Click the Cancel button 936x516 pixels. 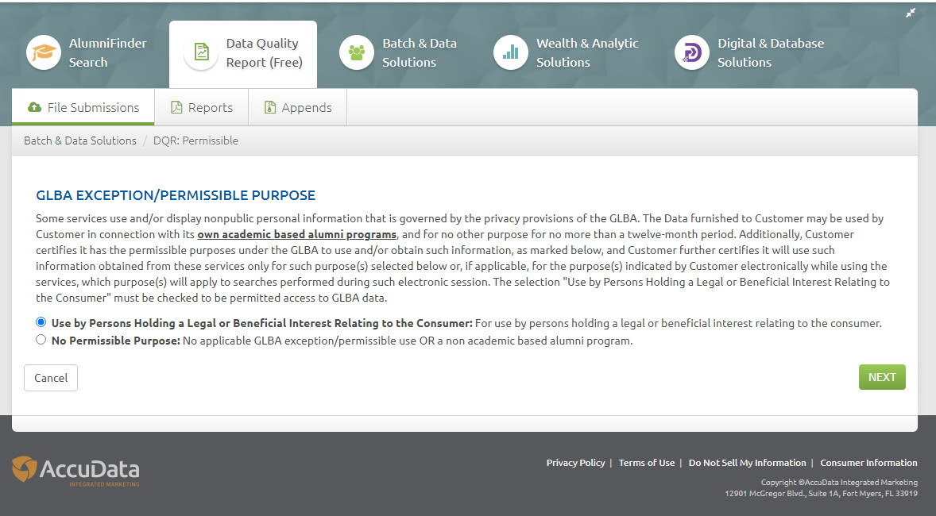pos(51,378)
